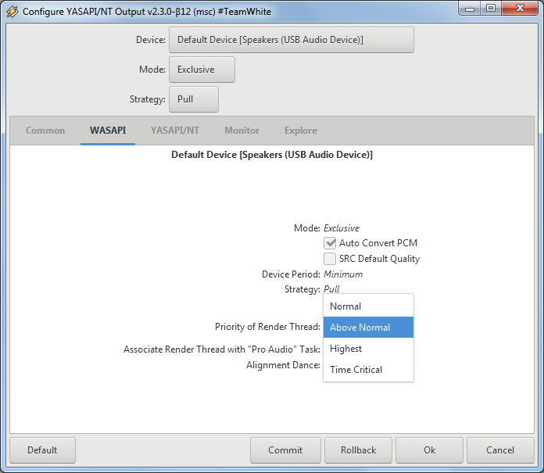Open the Mode Exclusive dropdown

(x=201, y=70)
